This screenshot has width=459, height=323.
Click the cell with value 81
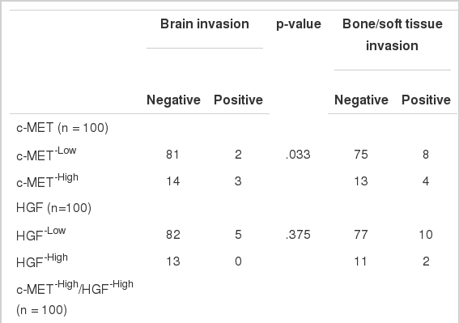pyautogui.click(x=172, y=155)
